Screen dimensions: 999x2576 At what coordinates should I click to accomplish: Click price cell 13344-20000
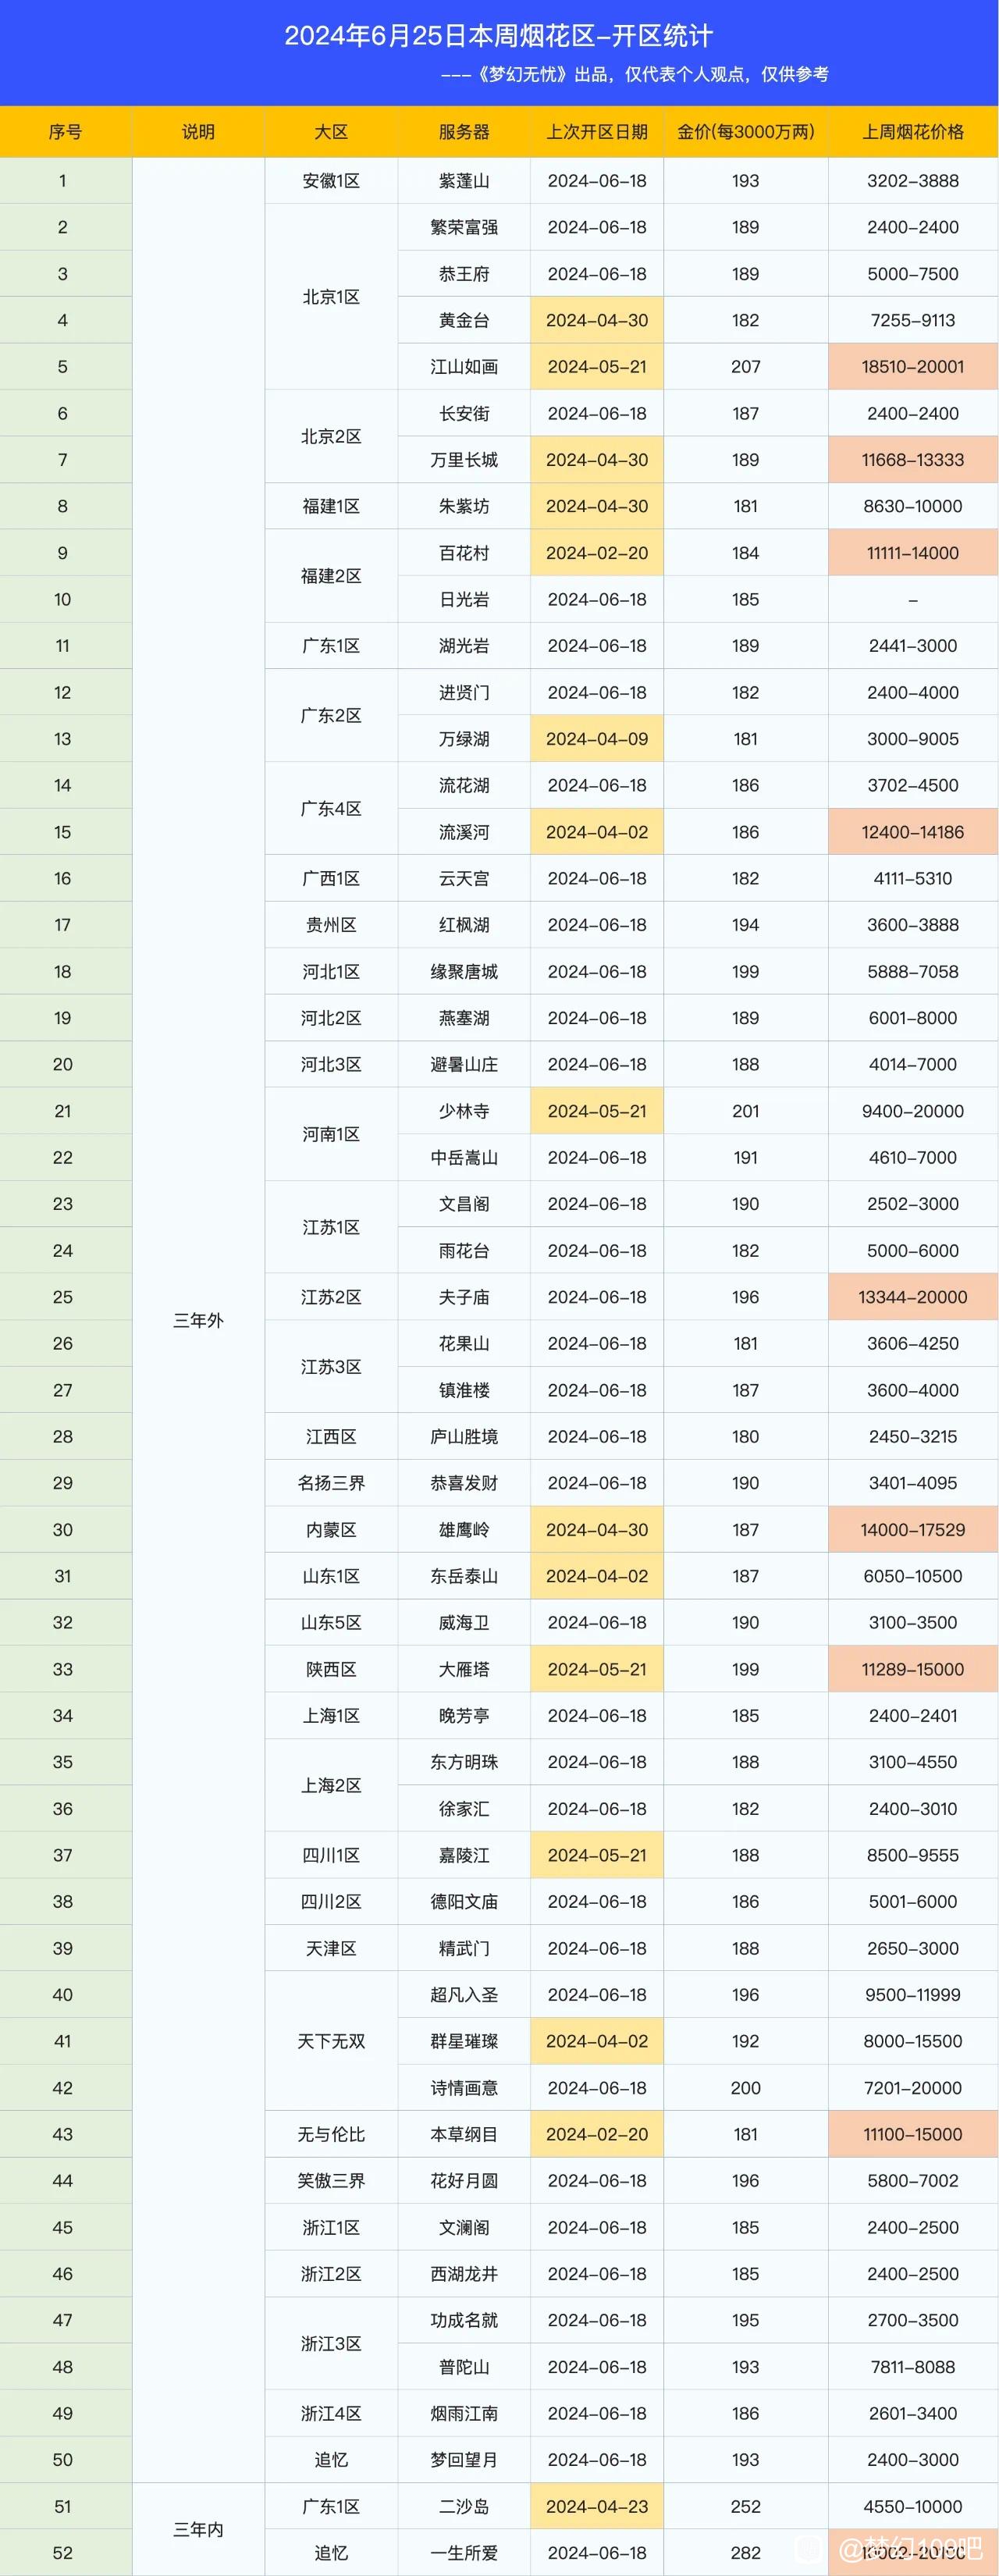click(x=913, y=1297)
